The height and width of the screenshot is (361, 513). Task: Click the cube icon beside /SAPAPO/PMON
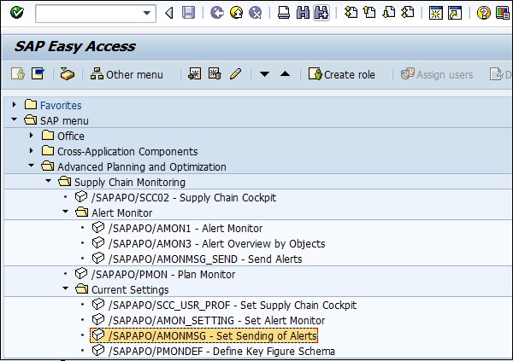pos(81,273)
